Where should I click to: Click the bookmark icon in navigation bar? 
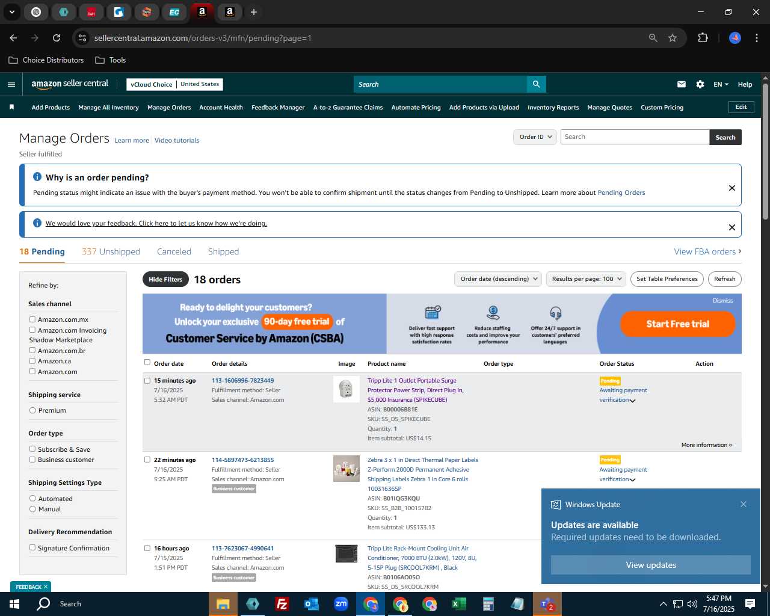tap(11, 107)
